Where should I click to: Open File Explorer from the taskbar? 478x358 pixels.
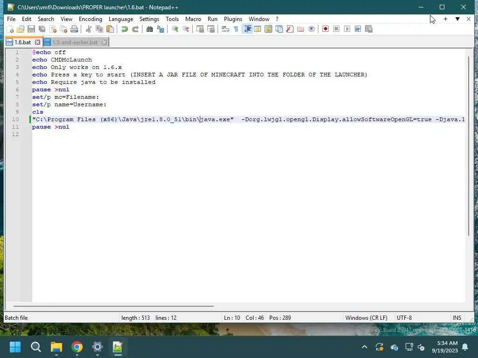(x=56, y=347)
